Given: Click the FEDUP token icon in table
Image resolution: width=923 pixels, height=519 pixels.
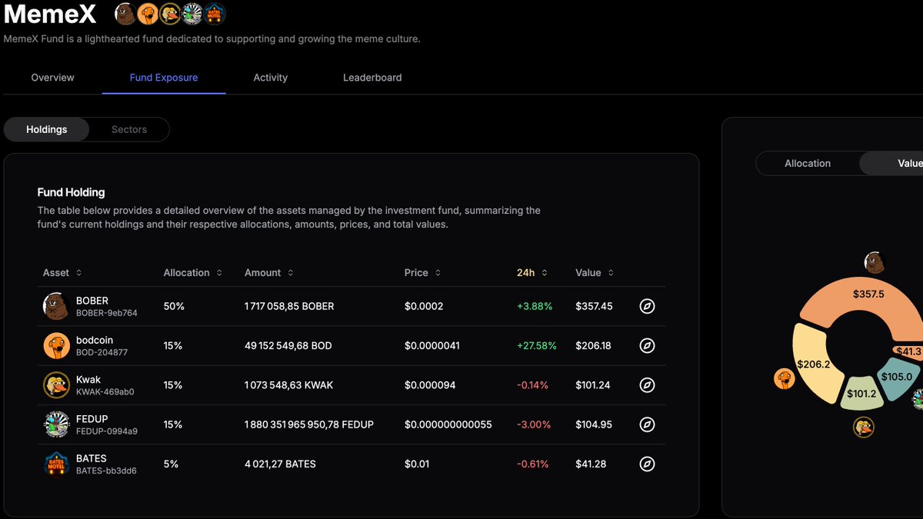Looking at the screenshot, I should (x=56, y=424).
